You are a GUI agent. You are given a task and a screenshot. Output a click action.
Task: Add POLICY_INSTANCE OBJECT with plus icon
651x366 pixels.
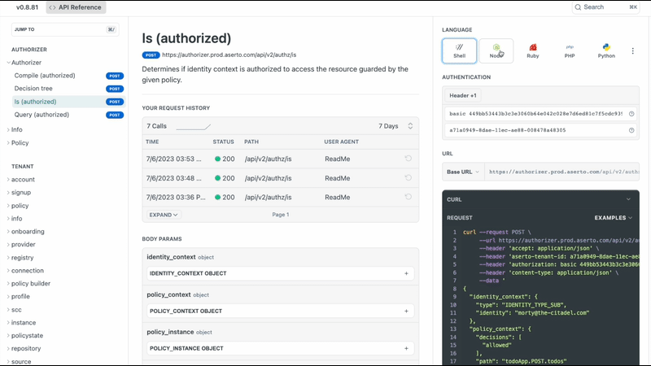tap(406, 348)
